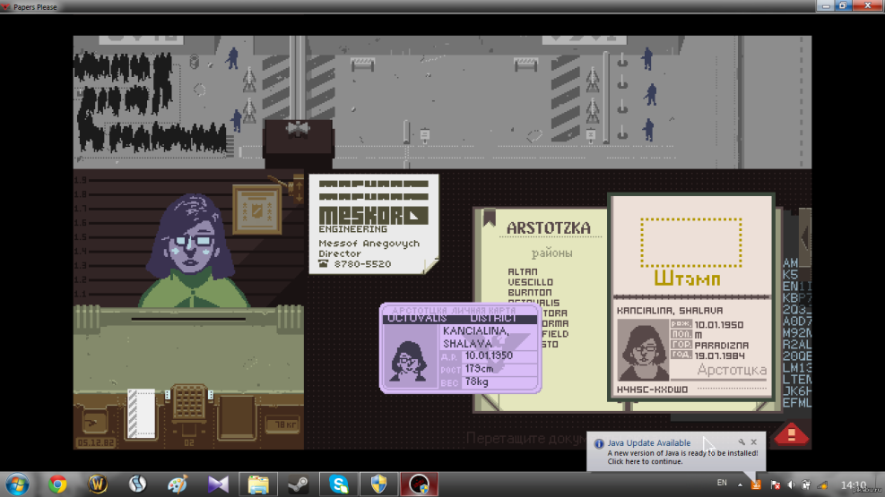Viewport: 885px width, 497px height.
Task: Click ID card weight 78kg
Action: point(476,381)
